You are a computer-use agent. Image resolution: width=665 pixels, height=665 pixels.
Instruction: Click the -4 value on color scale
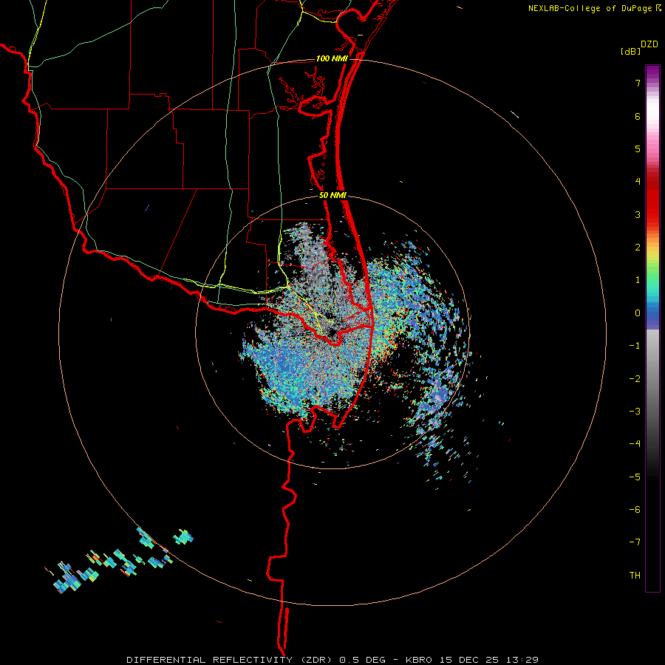pos(635,444)
